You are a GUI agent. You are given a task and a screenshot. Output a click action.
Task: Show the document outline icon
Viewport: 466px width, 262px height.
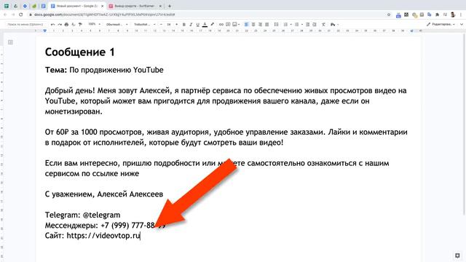point(10,42)
